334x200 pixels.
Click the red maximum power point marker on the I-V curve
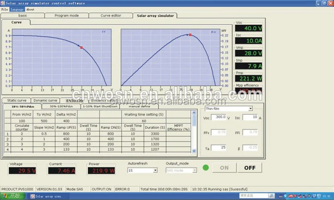(81, 47)
